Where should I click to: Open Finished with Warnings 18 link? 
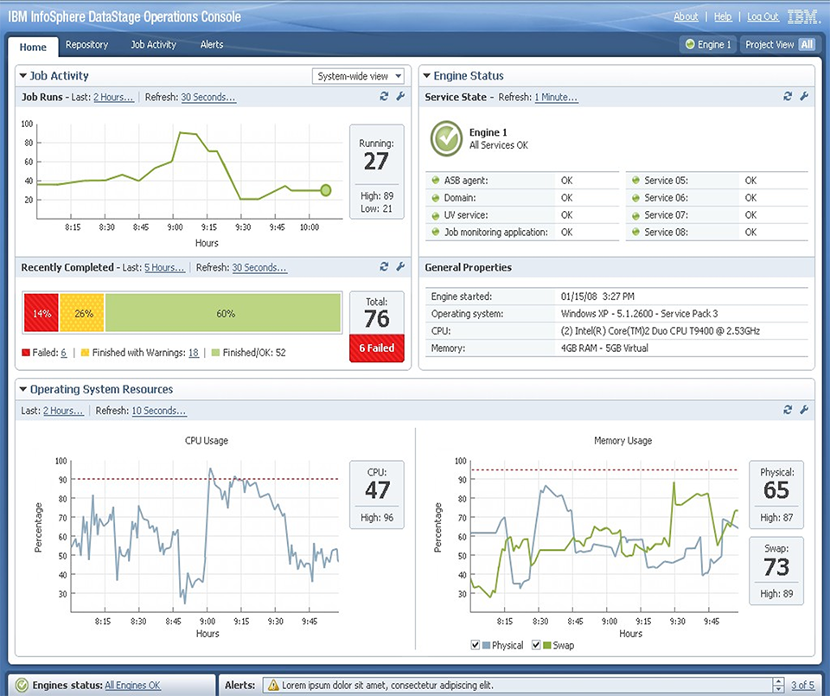(x=193, y=353)
